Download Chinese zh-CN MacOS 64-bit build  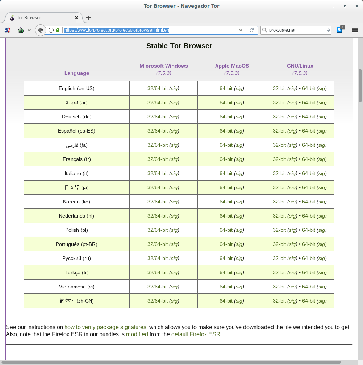(226, 301)
